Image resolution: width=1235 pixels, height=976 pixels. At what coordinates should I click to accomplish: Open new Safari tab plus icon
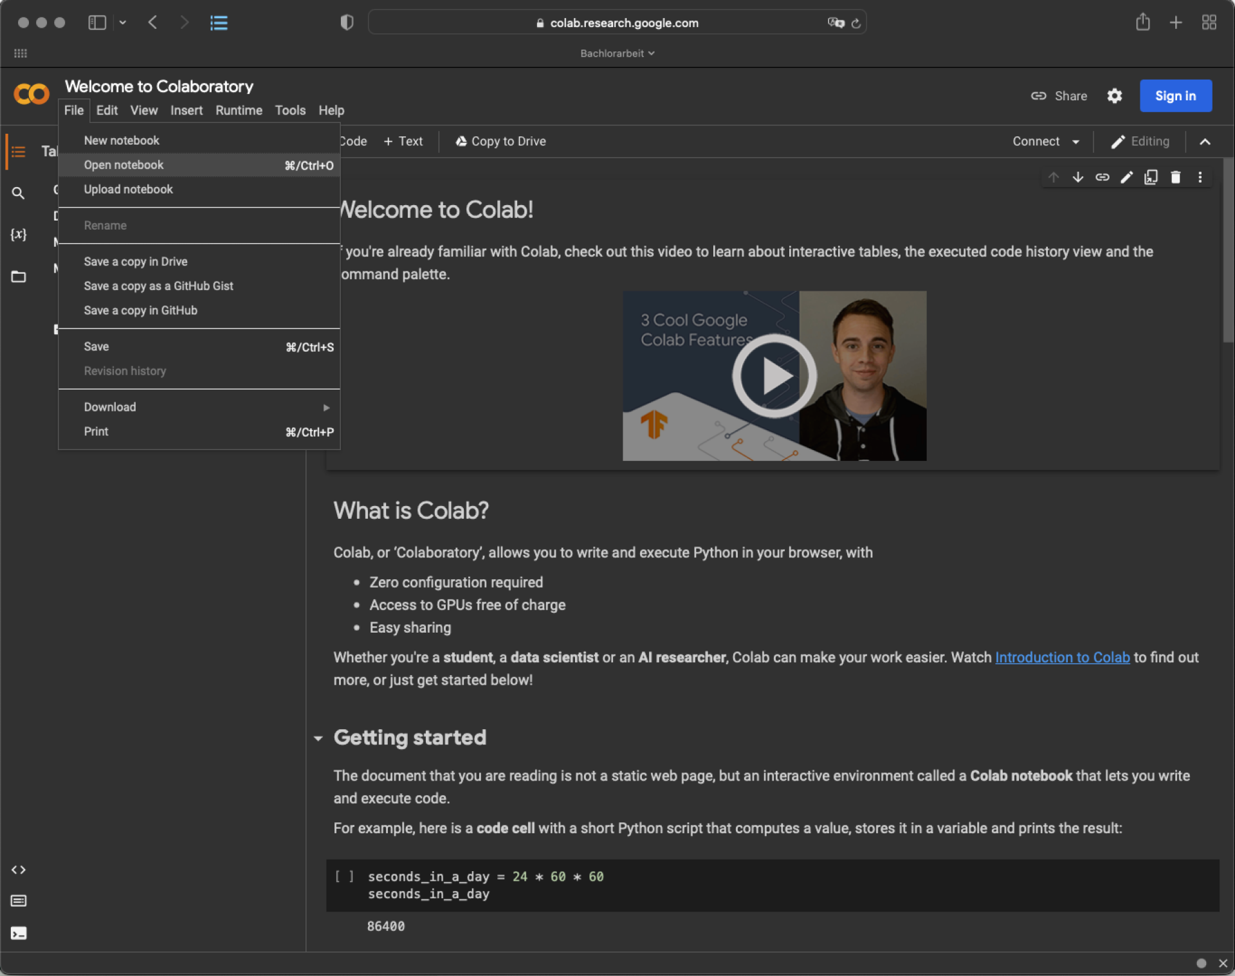point(1176,23)
